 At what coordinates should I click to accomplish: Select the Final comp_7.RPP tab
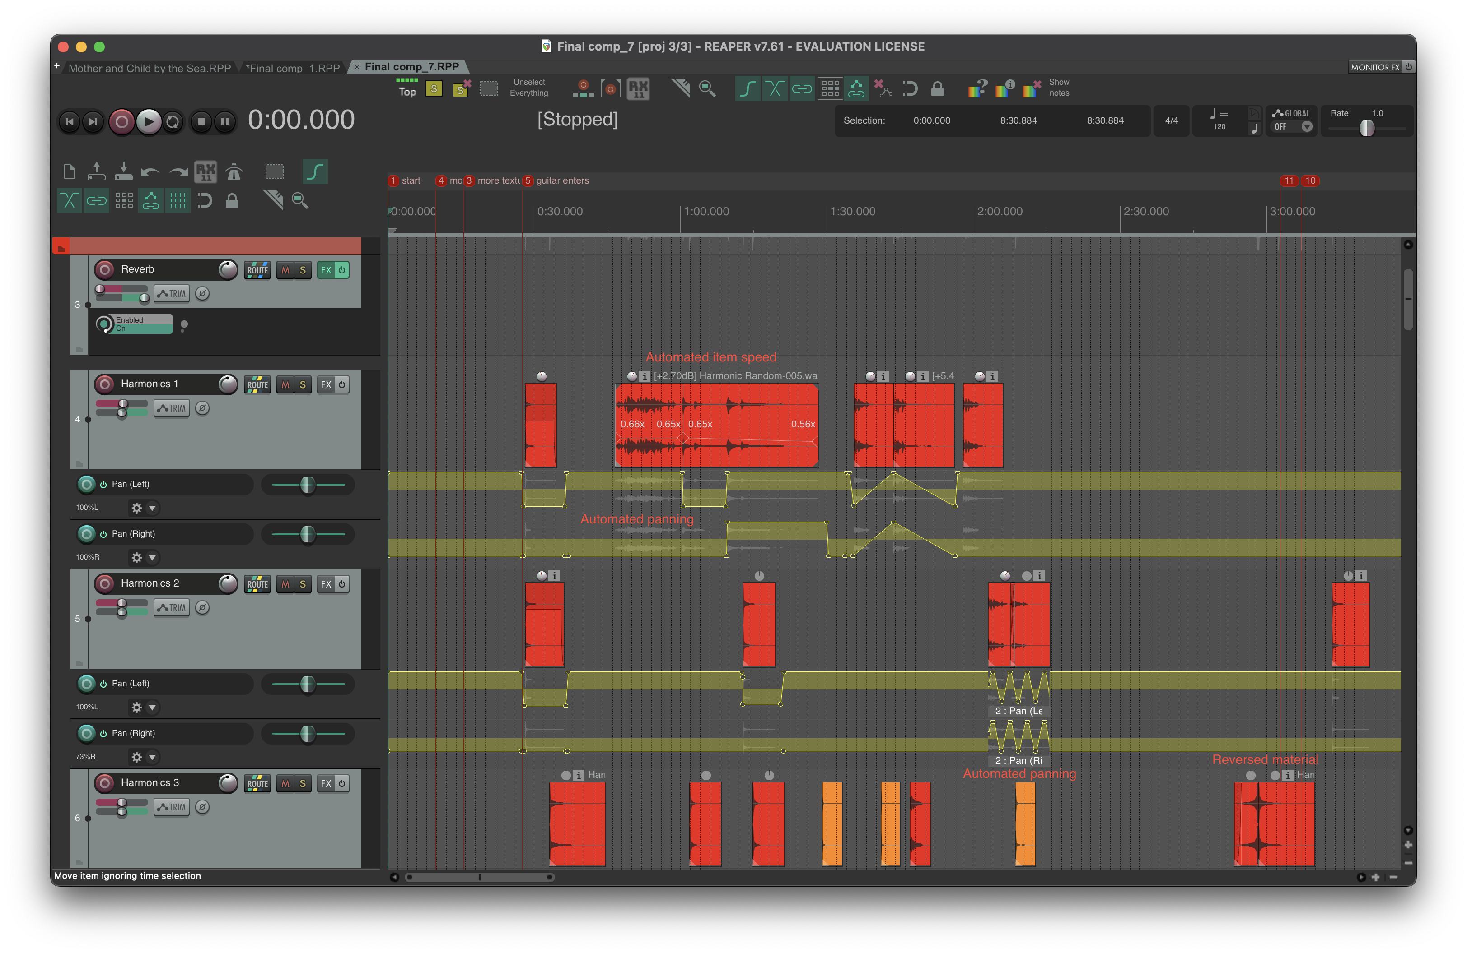click(411, 66)
